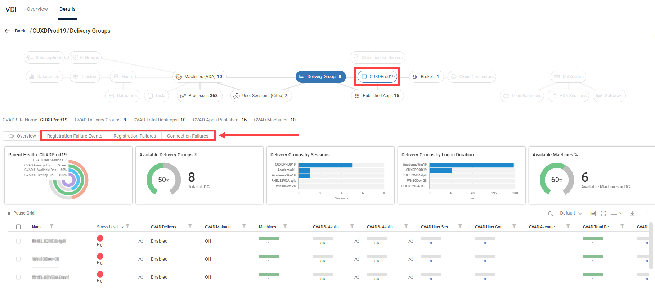Select the Published Apps 15 node
The height and width of the screenshot is (288, 655).
(377, 96)
